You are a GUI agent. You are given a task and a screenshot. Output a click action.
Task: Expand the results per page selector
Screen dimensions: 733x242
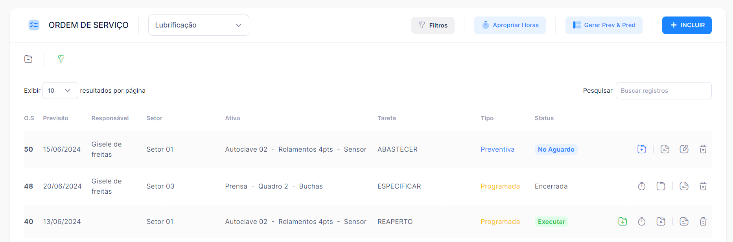coord(60,91)
